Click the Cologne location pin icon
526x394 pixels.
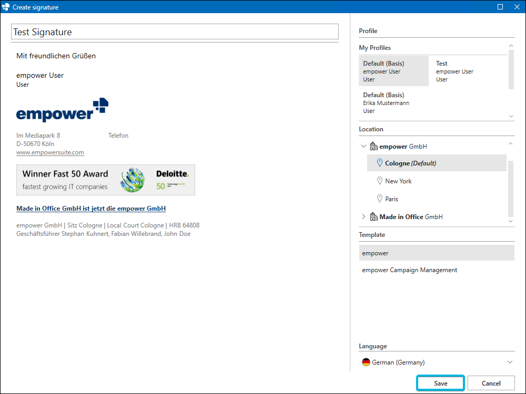tap(379, 163)
